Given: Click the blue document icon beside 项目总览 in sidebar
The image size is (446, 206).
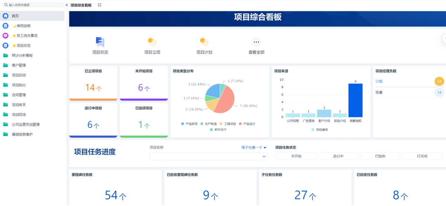Looking at the screenshot, I should click(x=6, y=45).
